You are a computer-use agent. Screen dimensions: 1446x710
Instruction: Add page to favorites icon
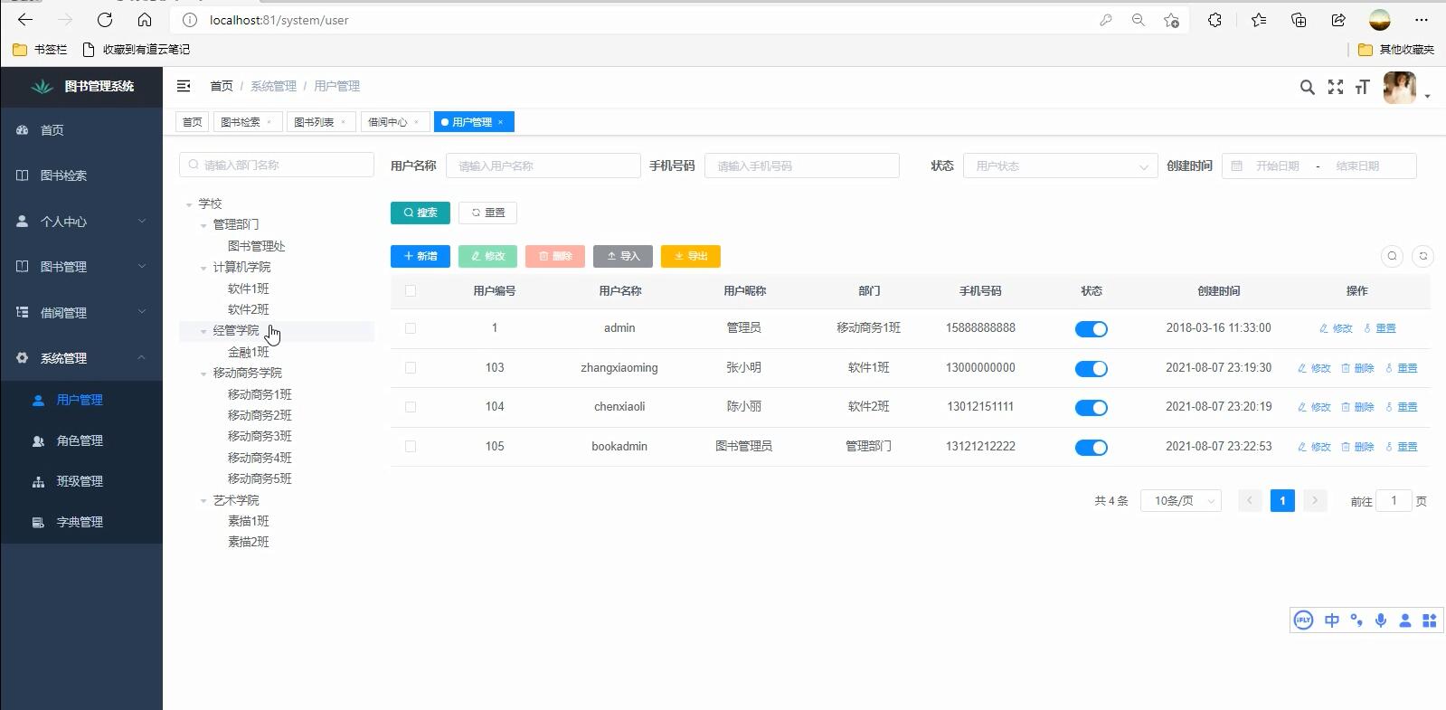1171,20
